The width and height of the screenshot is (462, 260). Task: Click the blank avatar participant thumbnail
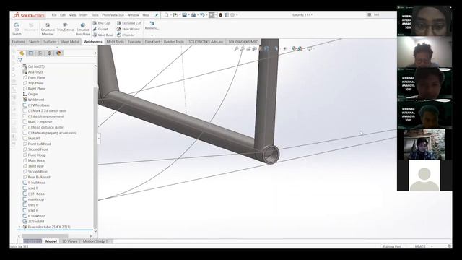click(424, 175)
